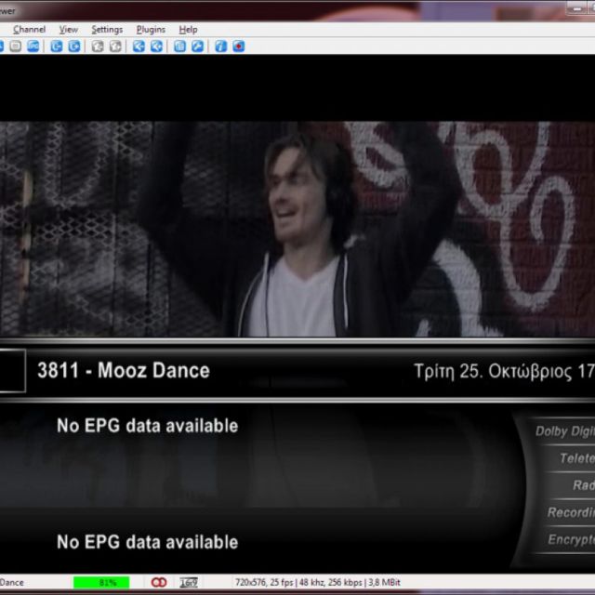Screen dimensions: 595x595
Task: Click the wrench options icon in toolbar
Action: [198, 46]
